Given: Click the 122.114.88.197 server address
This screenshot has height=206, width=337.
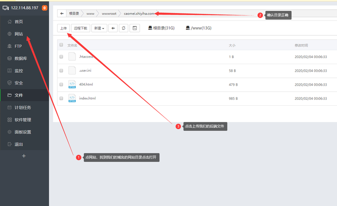Looking at the screenshot, I should tap(24, 8).
